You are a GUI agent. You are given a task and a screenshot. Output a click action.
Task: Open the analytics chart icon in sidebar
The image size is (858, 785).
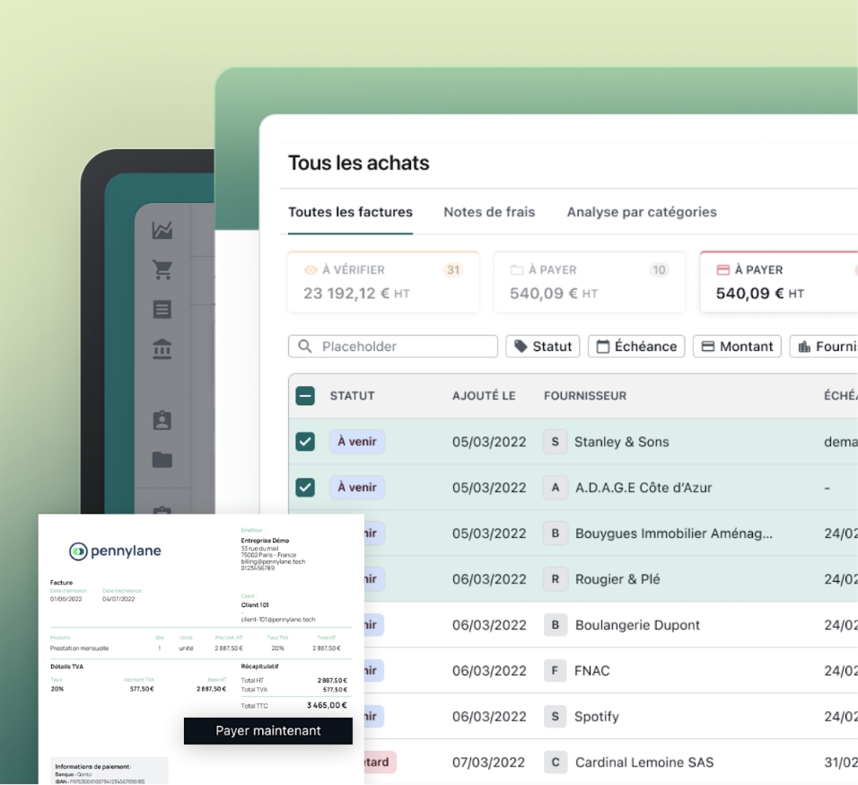pyautogui.click(x=162, y=230)
